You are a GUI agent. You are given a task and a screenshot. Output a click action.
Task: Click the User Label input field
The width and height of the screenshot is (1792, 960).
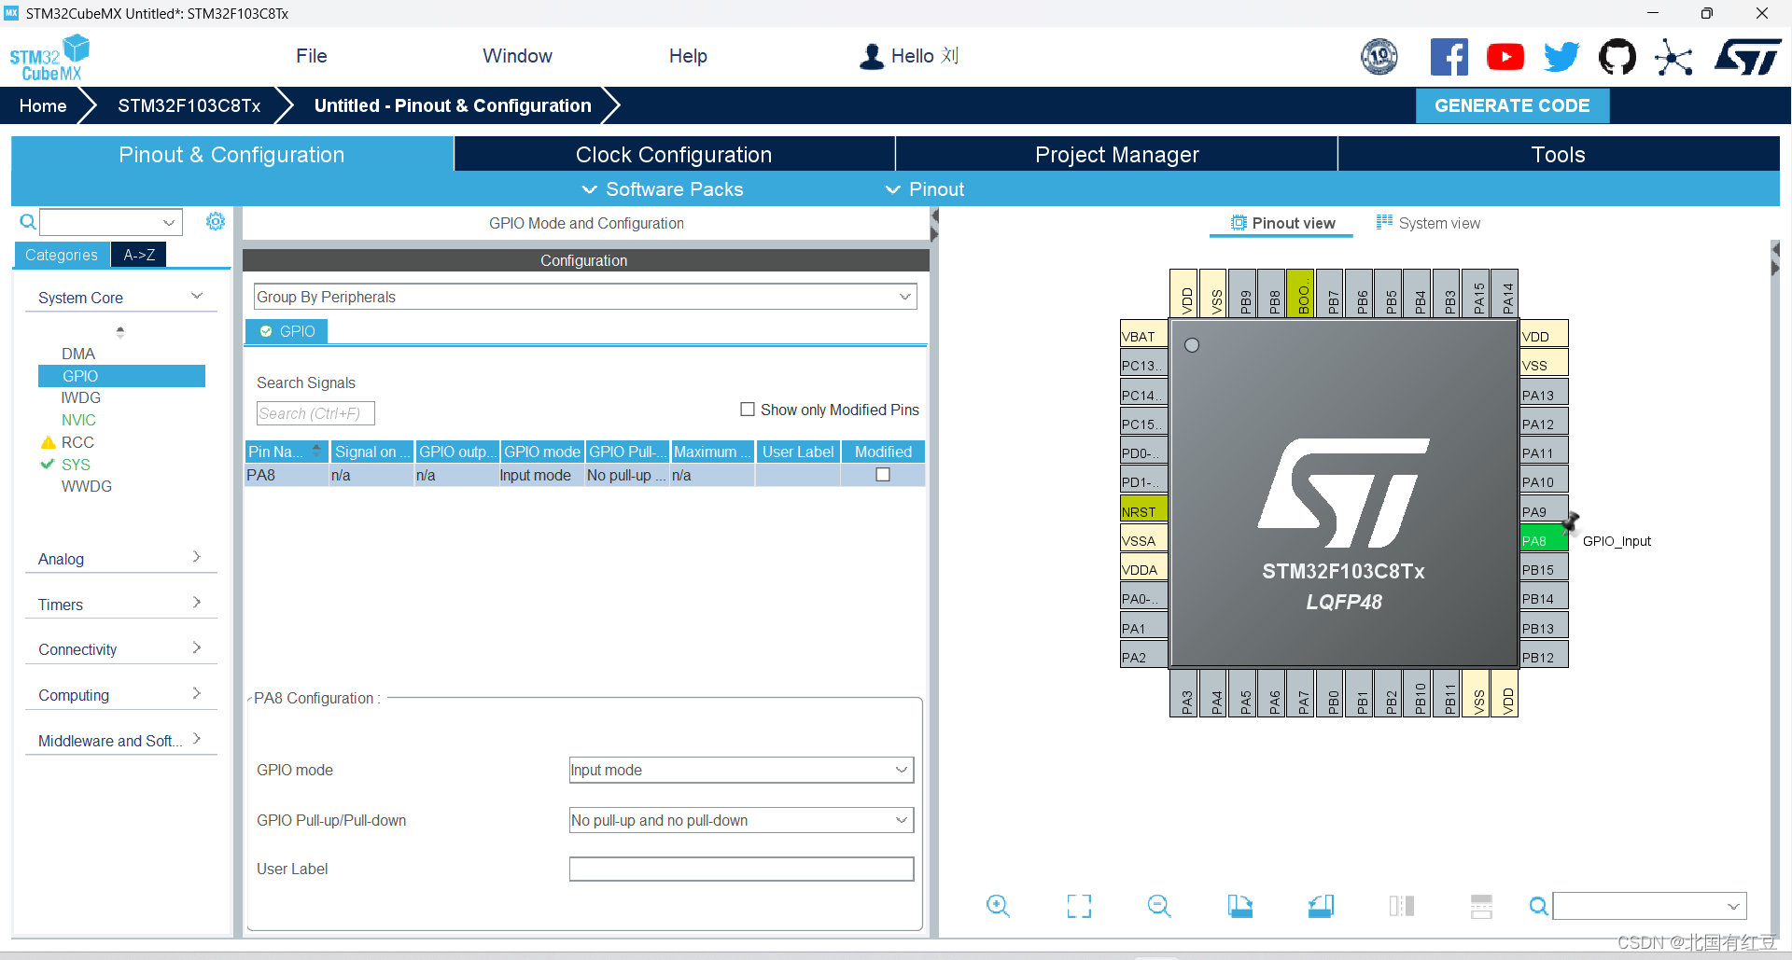[741, 869]
